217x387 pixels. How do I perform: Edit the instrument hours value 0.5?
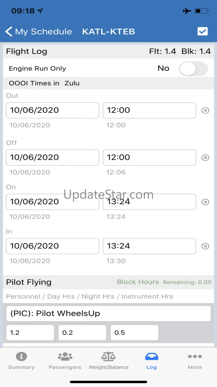pos(134,333)
